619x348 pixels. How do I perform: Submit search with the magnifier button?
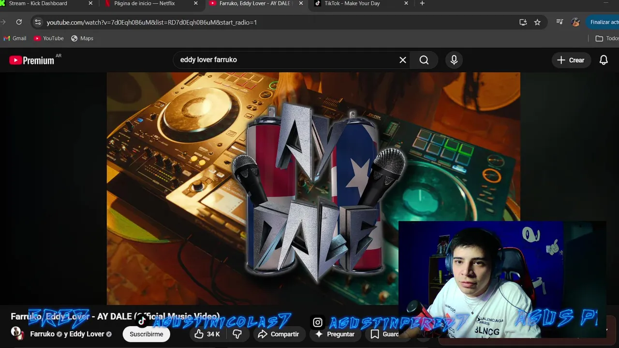(x=424, y=60)
